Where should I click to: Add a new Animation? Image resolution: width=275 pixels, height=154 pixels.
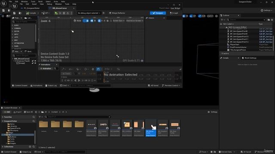click(46, 68)
